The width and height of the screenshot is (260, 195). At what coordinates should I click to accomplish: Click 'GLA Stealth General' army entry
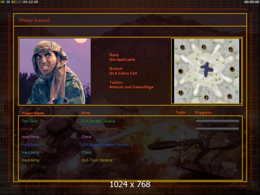98,121
